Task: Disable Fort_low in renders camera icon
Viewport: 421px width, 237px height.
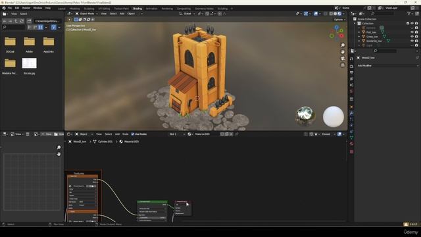Action: 416,32
